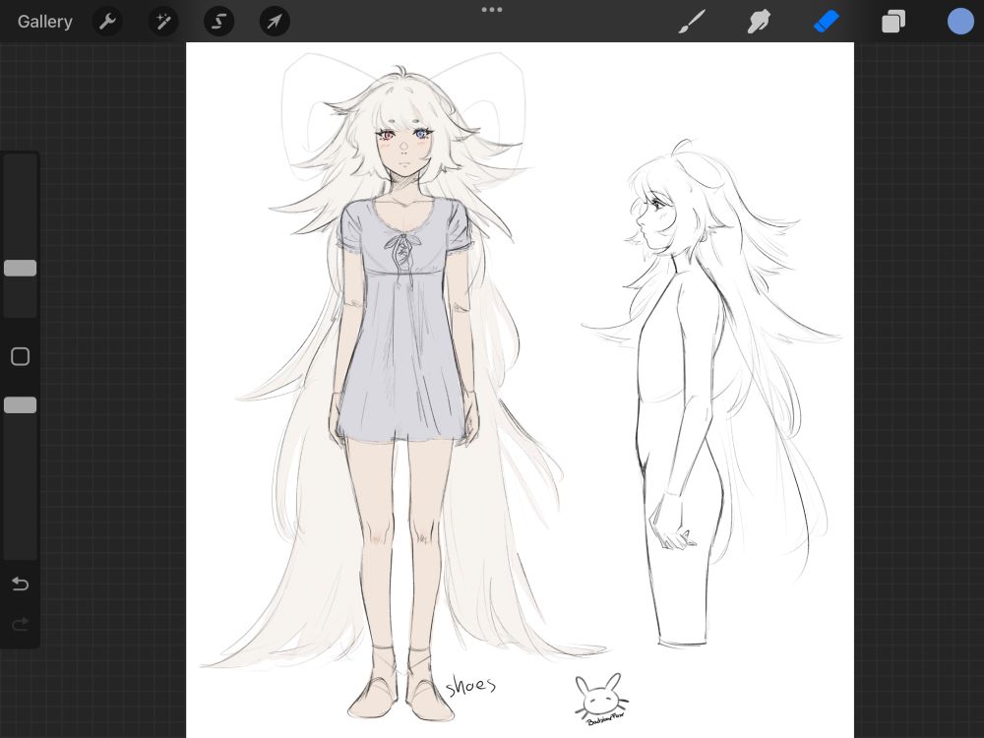Viewport: 984px width, 738px height.
Task: Select the Eraser tool
Action: pos(826,22)
